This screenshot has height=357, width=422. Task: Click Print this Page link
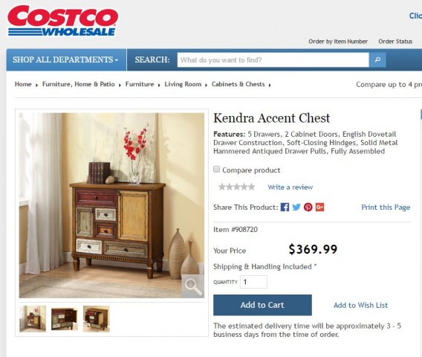386,208
